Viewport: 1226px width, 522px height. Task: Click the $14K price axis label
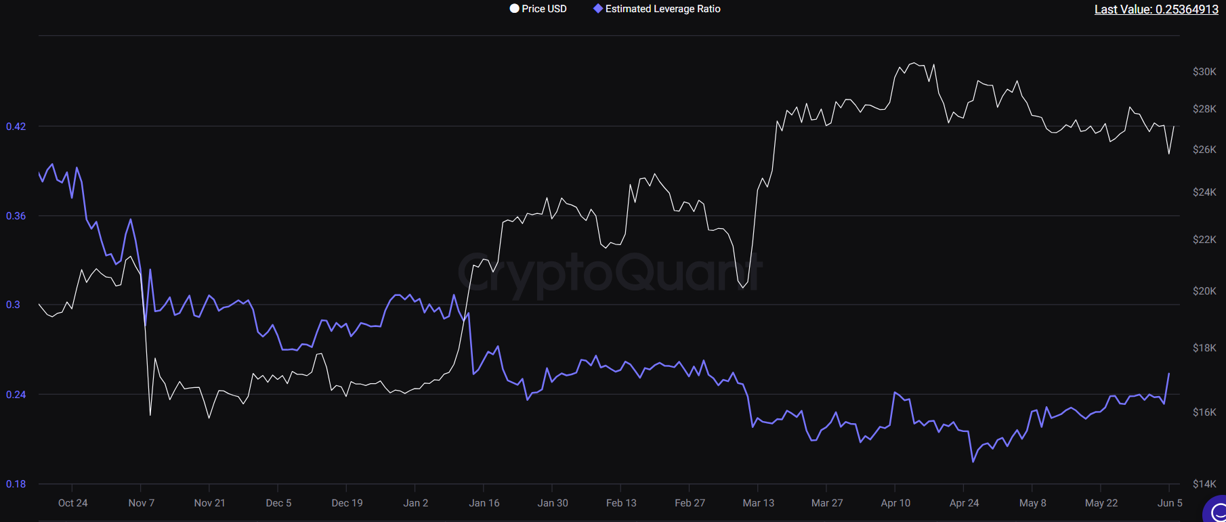click(x=1204, y=484)
